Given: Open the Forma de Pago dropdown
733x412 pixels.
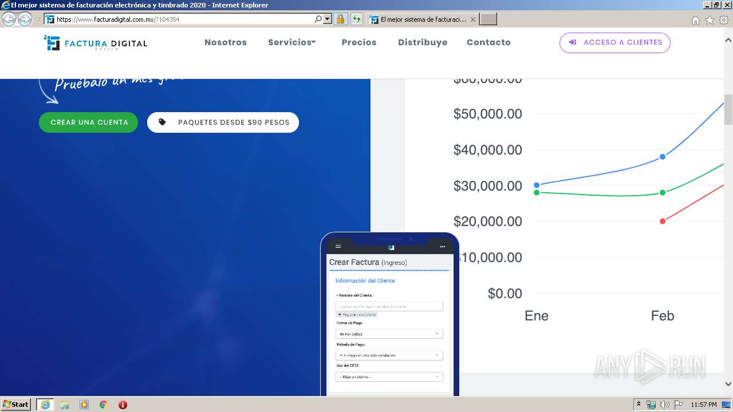Looking at the screenshot, I should [389, 334].
